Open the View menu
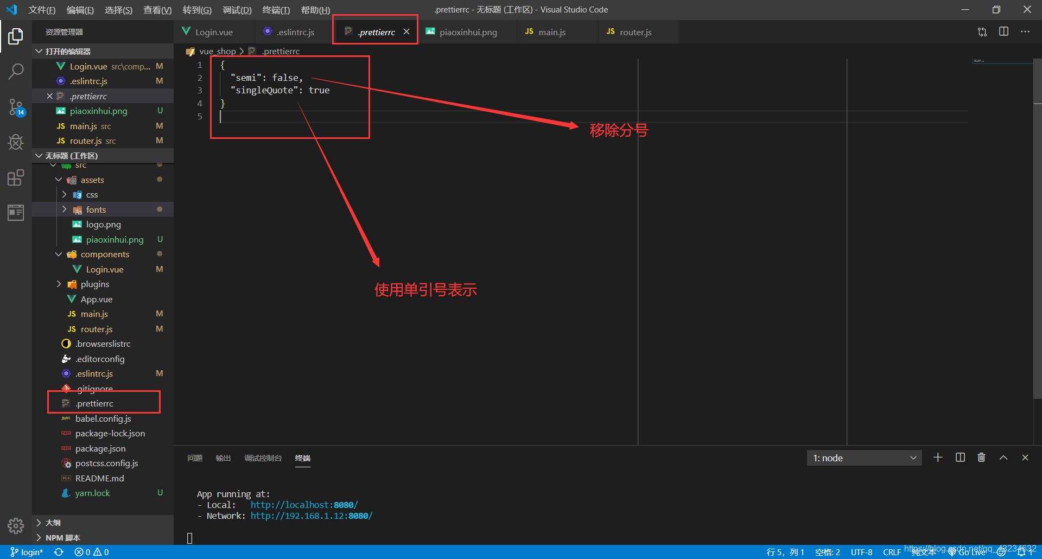 pyautogui.click(x=157, y=10)
